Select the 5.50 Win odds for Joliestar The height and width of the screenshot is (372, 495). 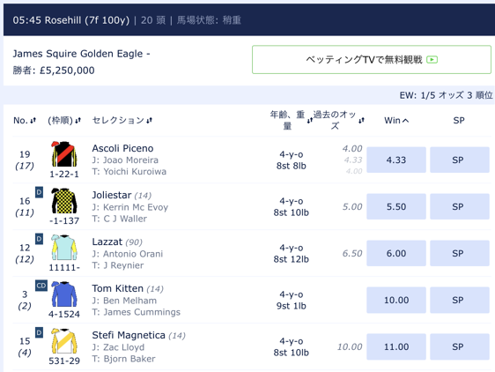396,206
